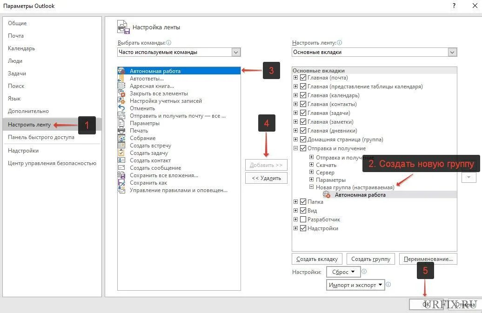482x313 pixels.
Task: Click the Адресная книга icon
Action: click(x=121, y=86)
